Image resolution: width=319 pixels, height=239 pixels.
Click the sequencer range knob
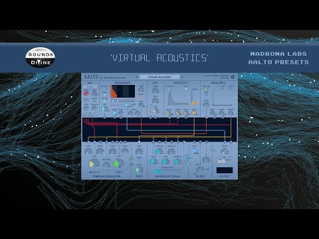click(x=141, y=90)
